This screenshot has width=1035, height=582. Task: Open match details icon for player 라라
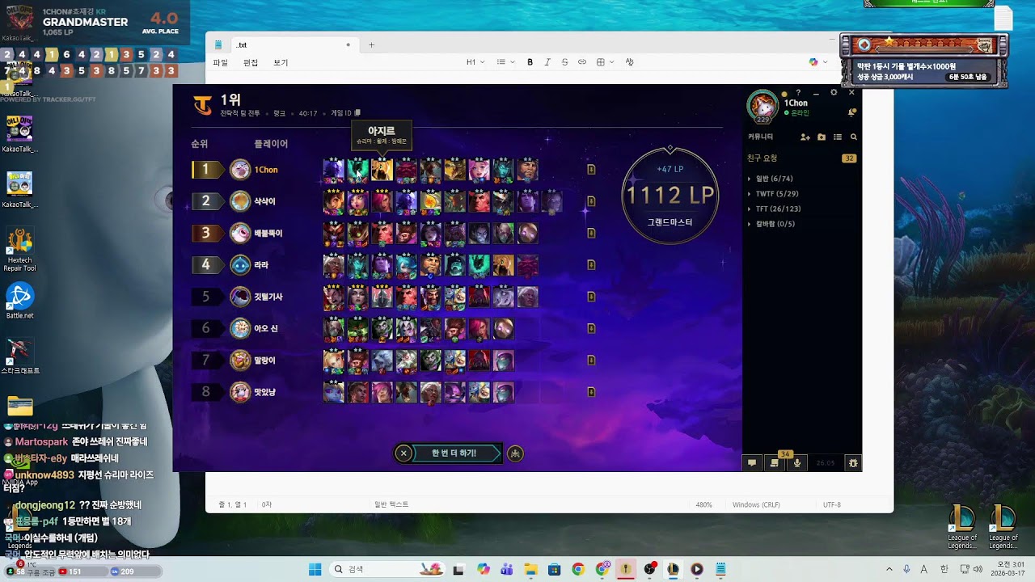[x=591, y=264]
